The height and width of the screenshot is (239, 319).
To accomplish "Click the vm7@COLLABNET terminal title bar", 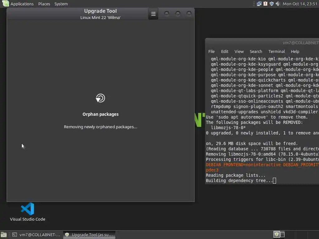I will (x=262, y=43).
